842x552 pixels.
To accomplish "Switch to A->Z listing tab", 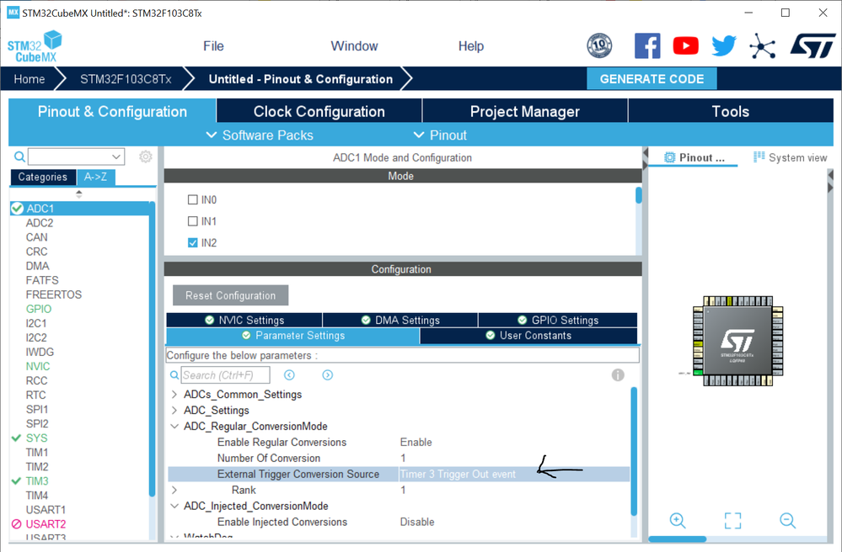I will pos(95,177).
